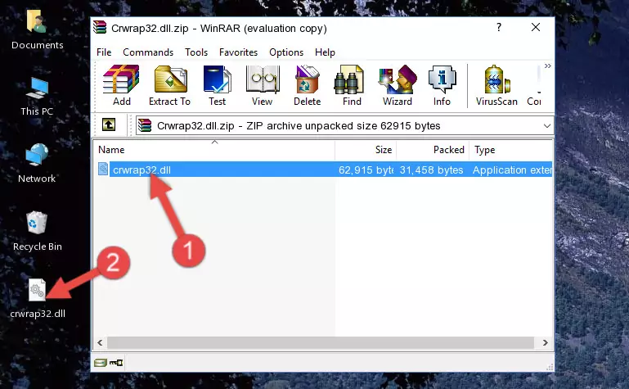Viewport: 629px width, 389px height.
Task: Select crwrap32.dll file on the desktop
Action: (38, 299)
